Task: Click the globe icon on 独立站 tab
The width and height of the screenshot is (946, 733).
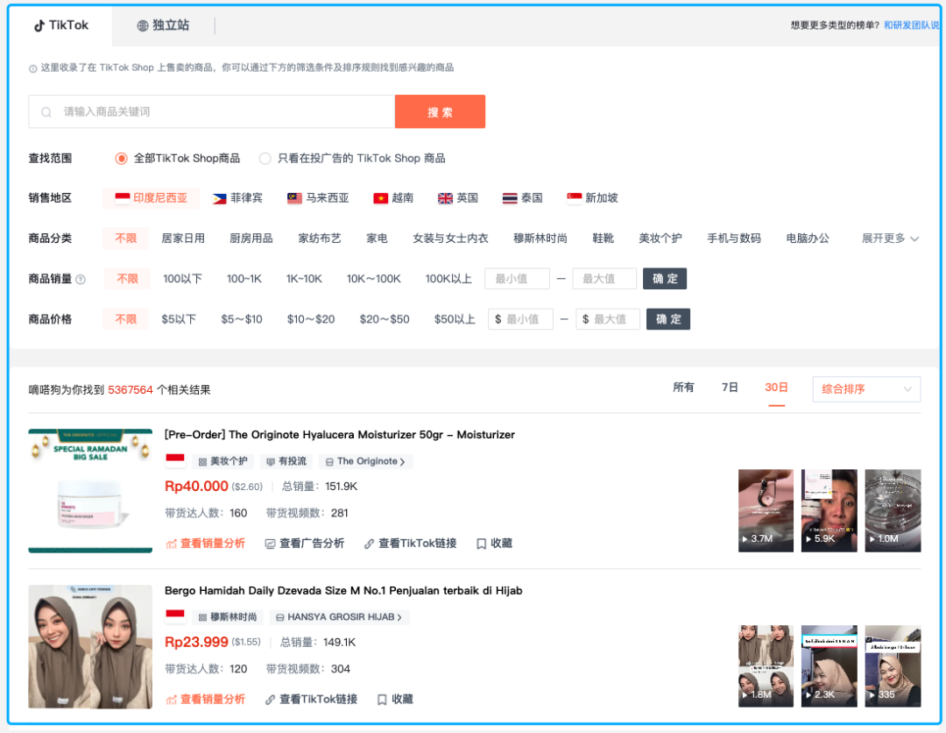Action: tap(142, 25)
